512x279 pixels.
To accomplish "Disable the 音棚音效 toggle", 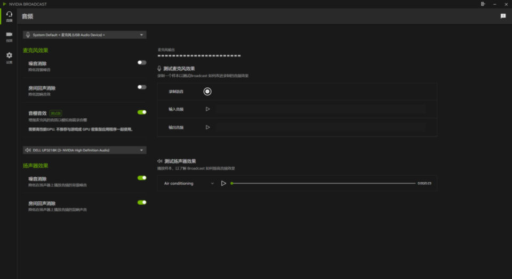I will (142, 112).
